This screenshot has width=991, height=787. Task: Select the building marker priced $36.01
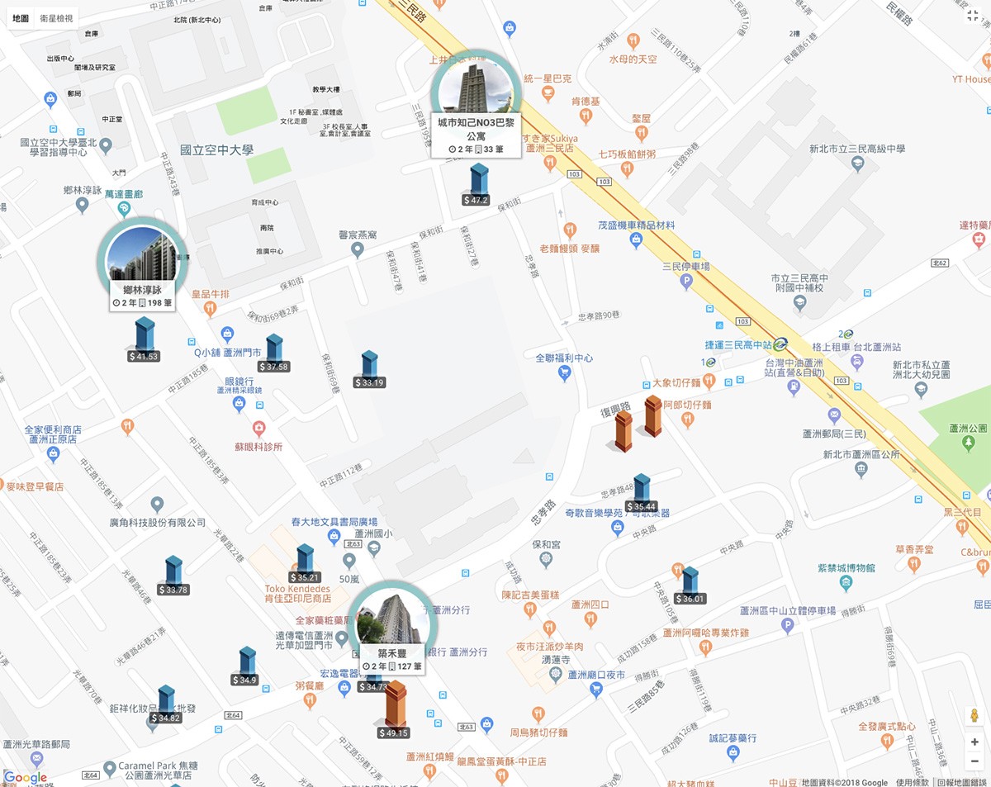[x=690, y=586]
